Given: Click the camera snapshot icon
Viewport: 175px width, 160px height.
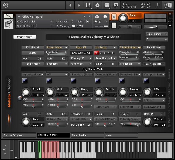Looking at the screenshot, I should [x=97, y=17].
